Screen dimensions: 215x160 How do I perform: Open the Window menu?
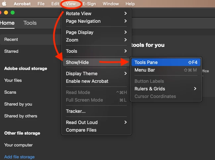pyautogui.click(x=111, y=4)
